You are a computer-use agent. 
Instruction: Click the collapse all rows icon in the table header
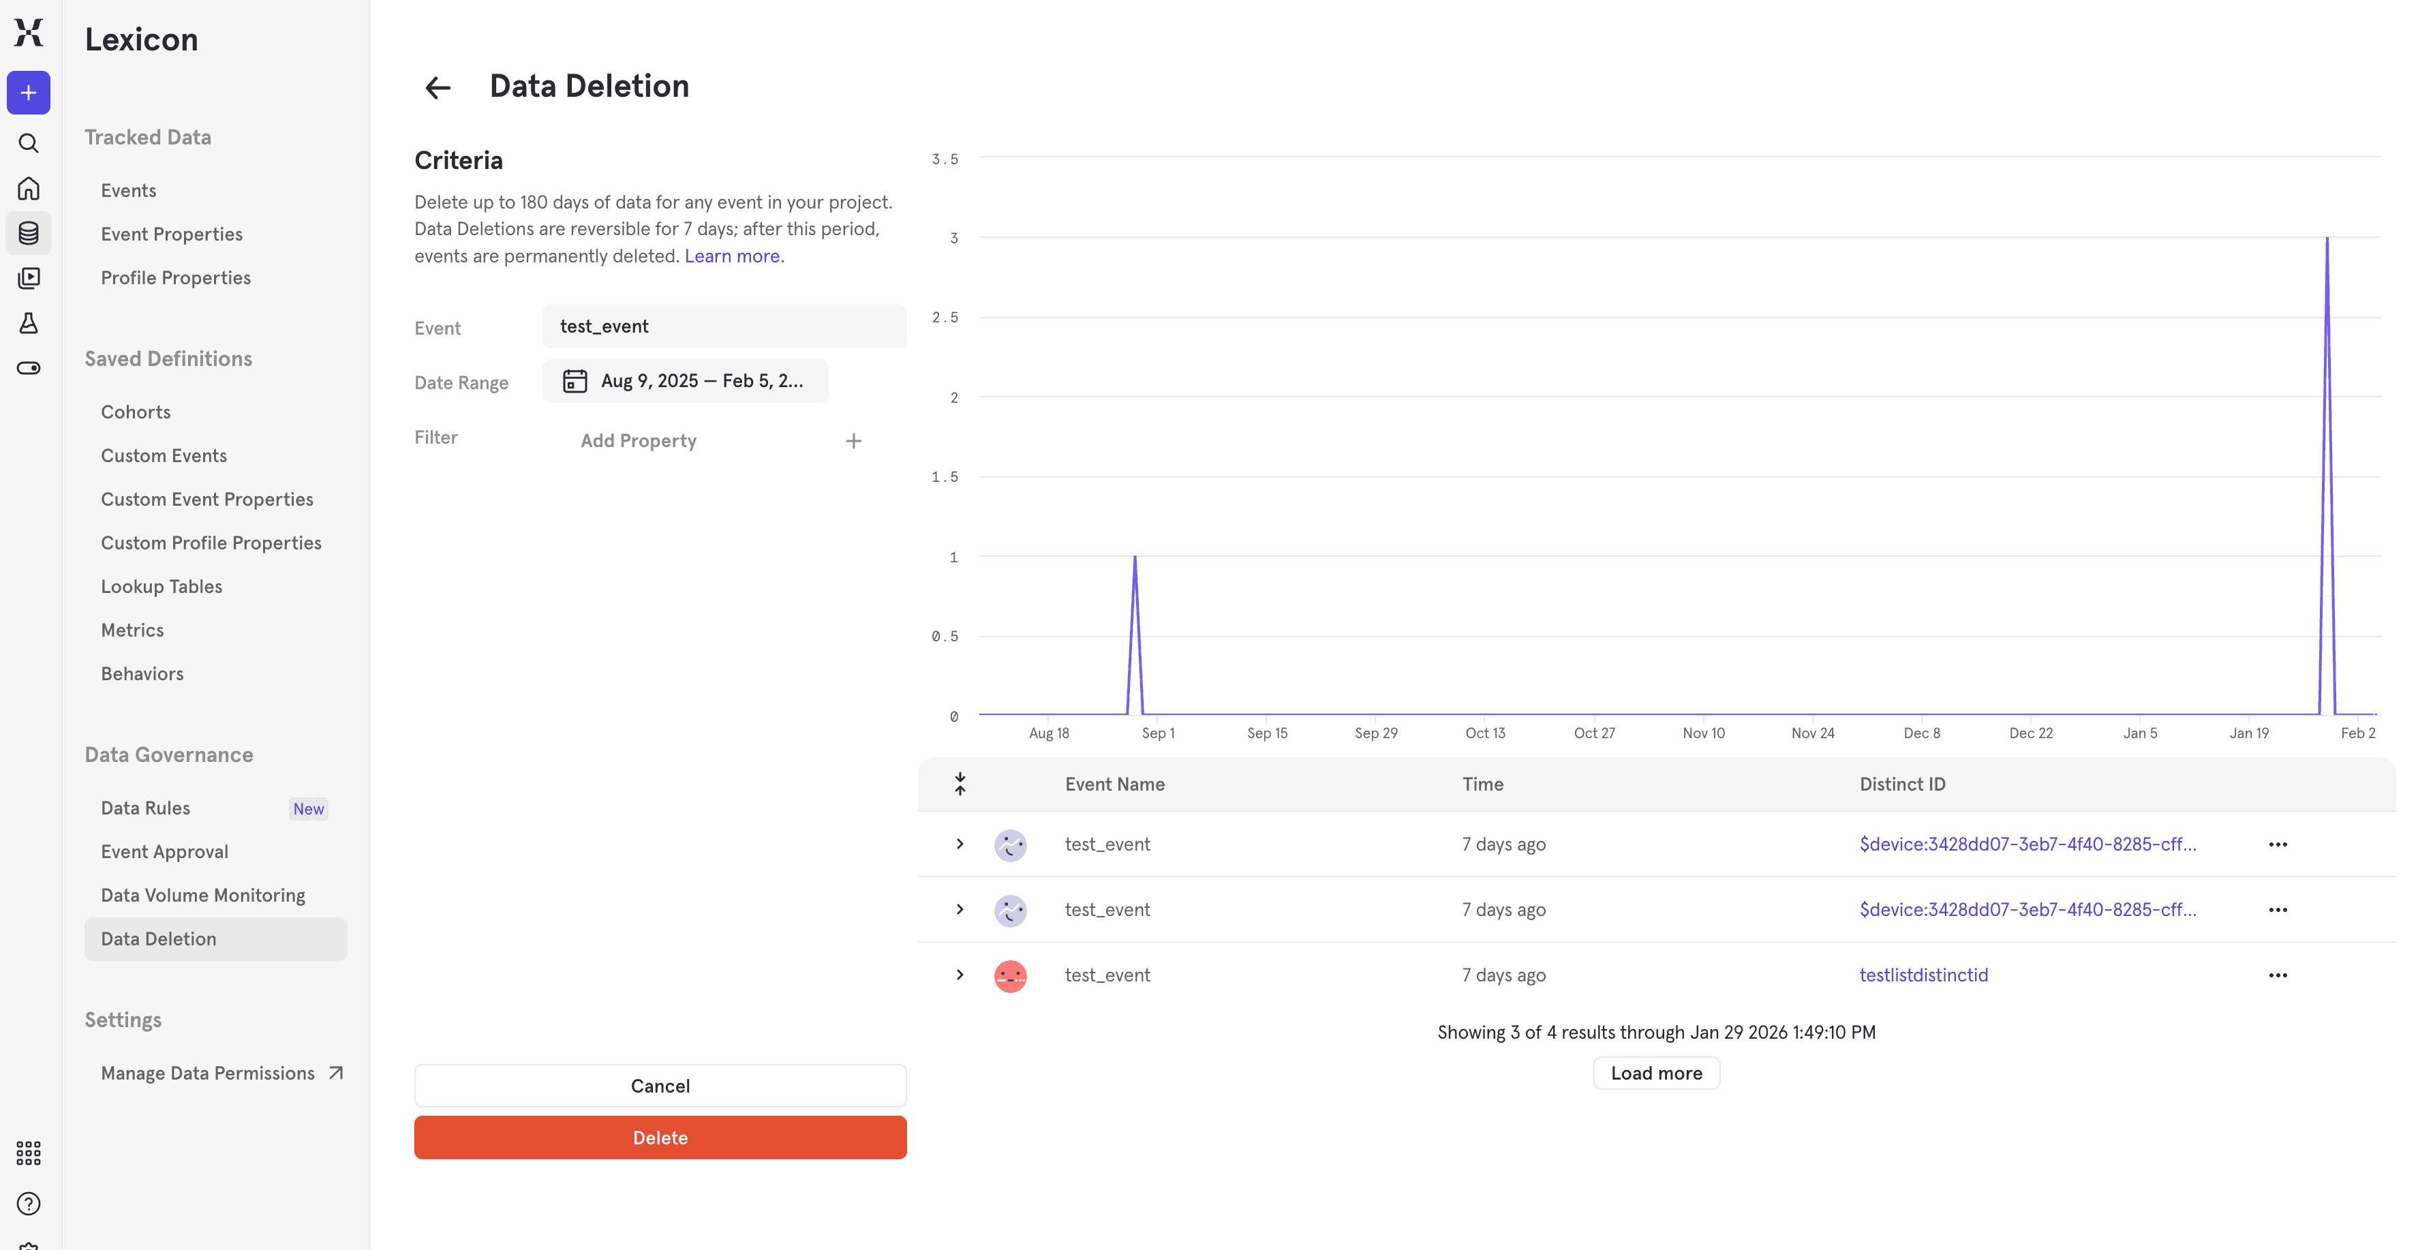coord(960,783)
